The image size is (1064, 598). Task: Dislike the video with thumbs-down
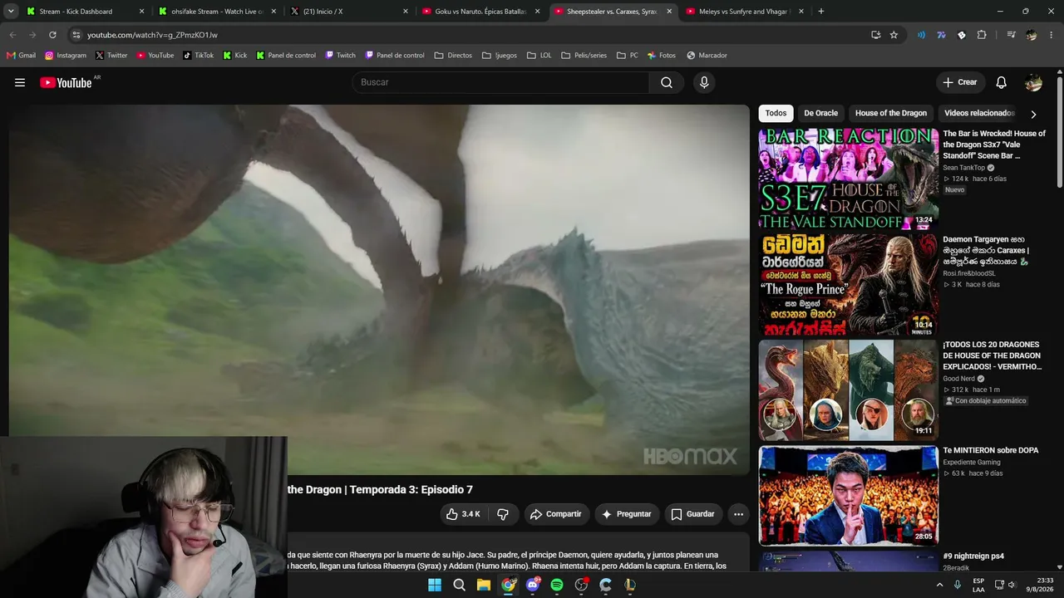click(x=503, y=514)
